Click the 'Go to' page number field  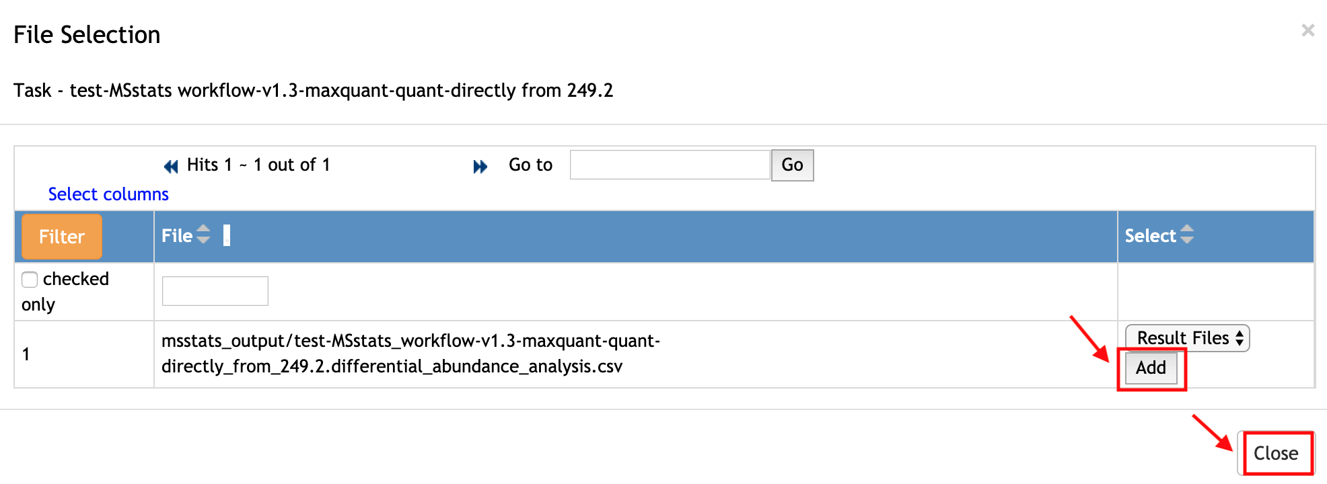(670, 165)
